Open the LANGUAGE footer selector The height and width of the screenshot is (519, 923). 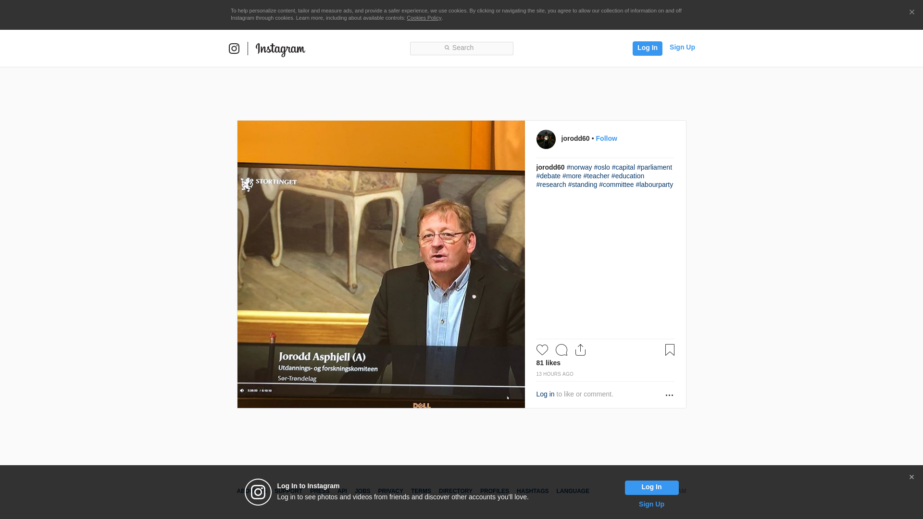click(573, 491)
